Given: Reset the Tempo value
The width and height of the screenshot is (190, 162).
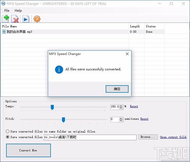Looking at the screenshot, I should [134, 106].
